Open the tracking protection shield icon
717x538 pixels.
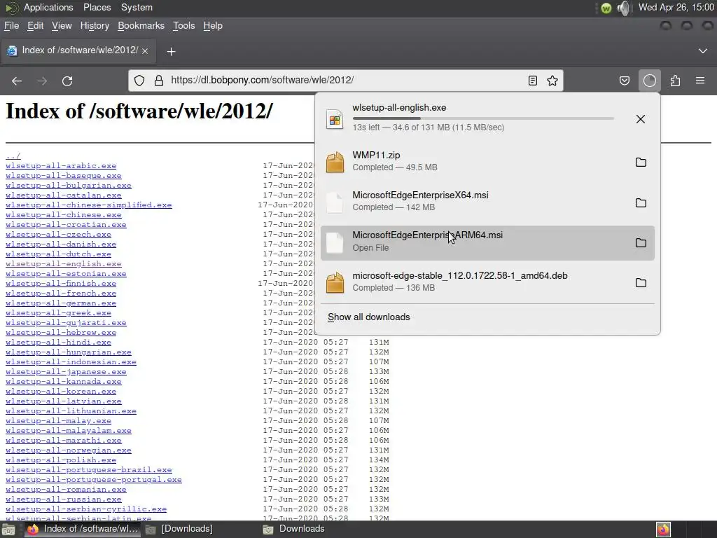coord(139,81)
